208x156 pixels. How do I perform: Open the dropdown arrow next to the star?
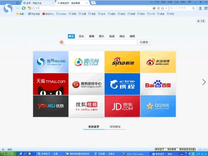click(x=166, y=8)
